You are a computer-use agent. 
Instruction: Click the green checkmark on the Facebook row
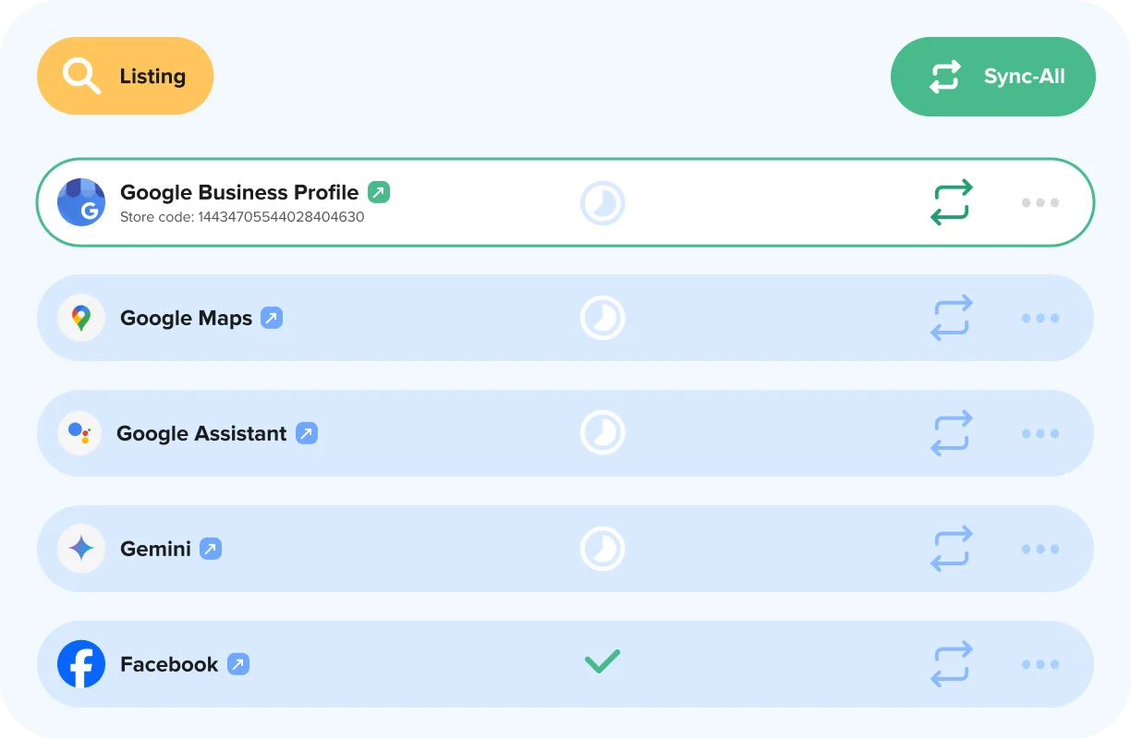[x=602, y=660]
